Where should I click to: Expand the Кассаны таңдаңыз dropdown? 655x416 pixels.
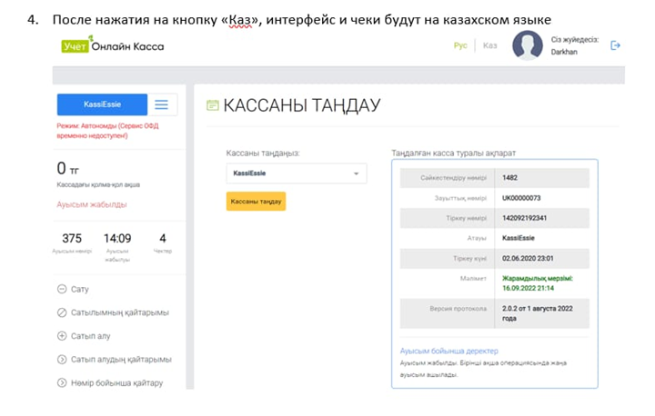click(x=296, y=173)
